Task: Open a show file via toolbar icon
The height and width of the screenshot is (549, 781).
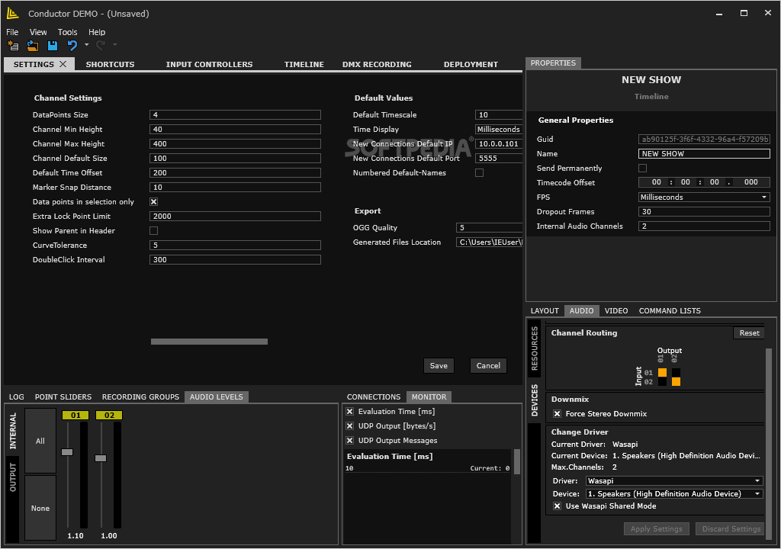Action: 33,46
